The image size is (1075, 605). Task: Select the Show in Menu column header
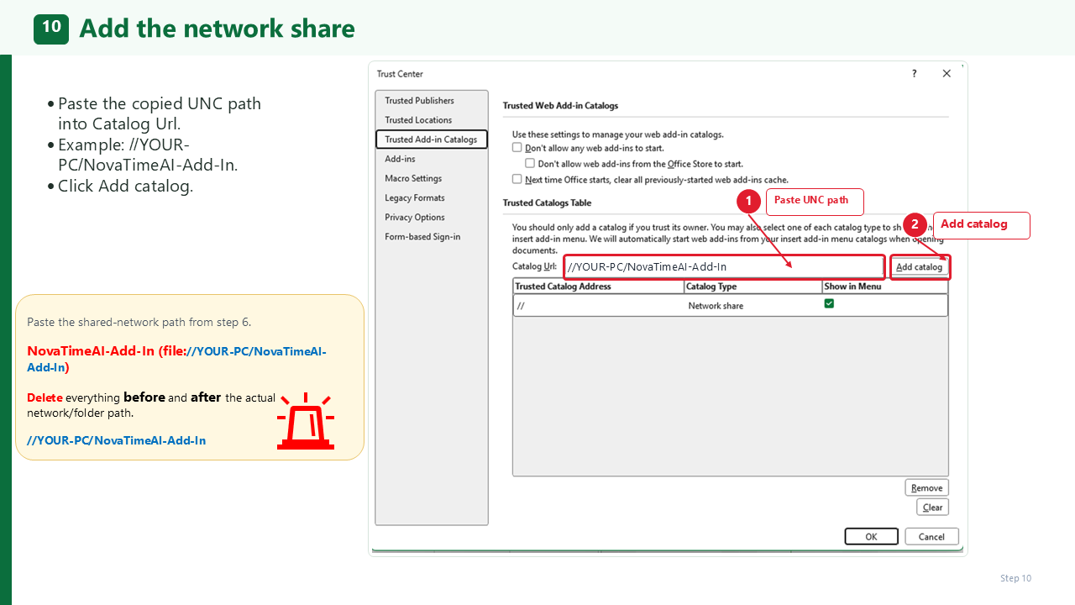click(x=885, y=287)
